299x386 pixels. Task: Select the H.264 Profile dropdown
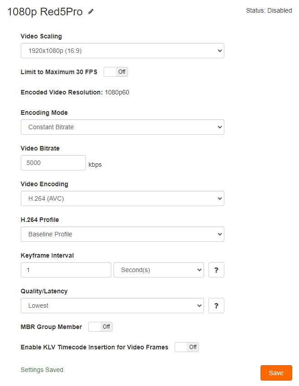coord(123,234)
